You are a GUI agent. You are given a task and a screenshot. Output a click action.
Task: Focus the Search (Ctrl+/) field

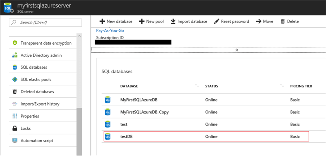pyautogui.click(x=45, y=22)
